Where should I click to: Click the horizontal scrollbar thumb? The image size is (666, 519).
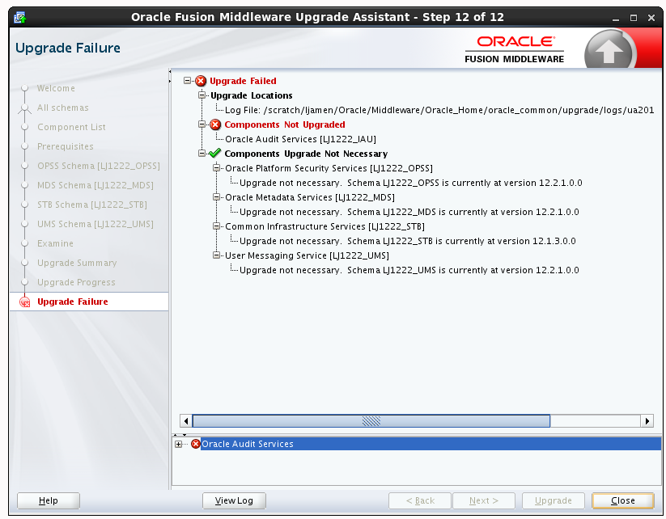tap(371, 421)
